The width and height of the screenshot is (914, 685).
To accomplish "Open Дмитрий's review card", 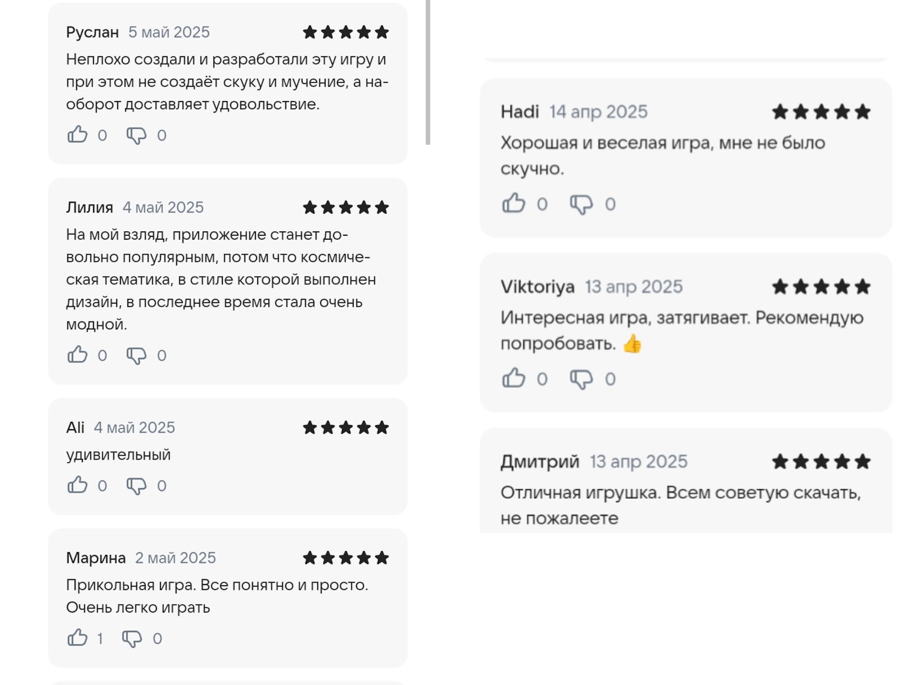I will coord(685,481).
